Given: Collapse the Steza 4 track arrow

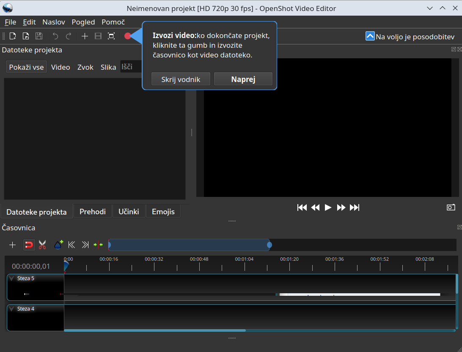Looking at the screenshot, I should tap(12, 309).
